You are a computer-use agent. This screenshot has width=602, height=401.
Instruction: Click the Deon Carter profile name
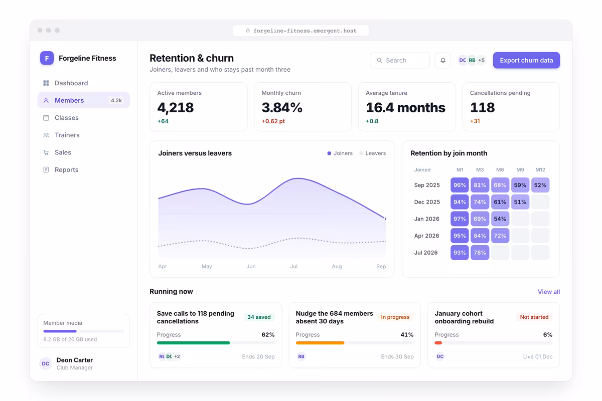[x=75, y=360]
